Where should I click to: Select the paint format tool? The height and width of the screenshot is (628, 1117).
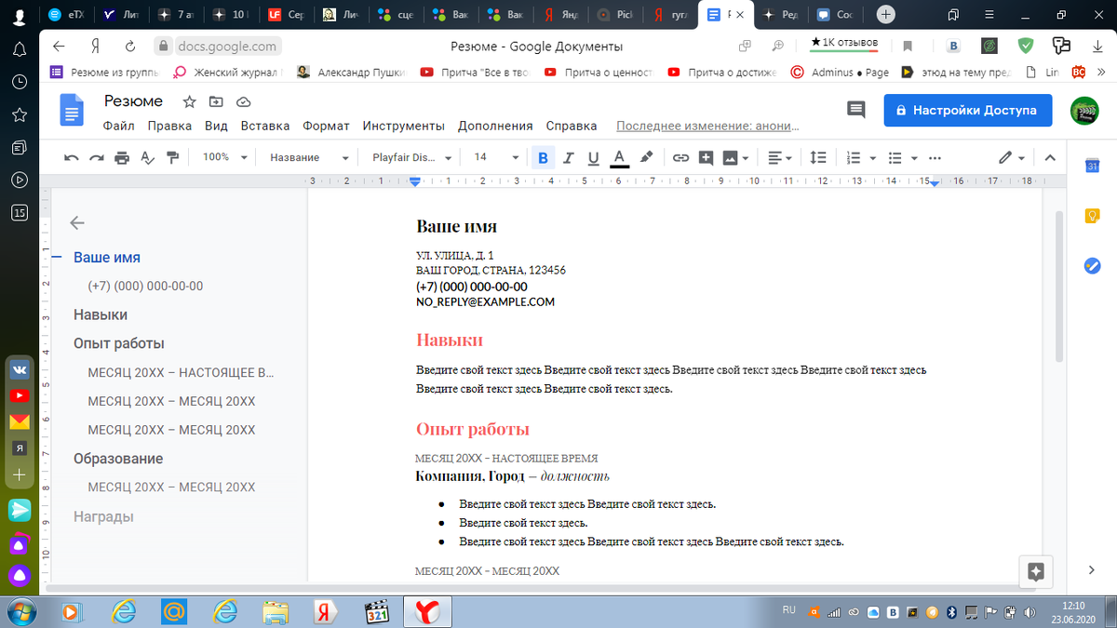[x=172, y=158]
